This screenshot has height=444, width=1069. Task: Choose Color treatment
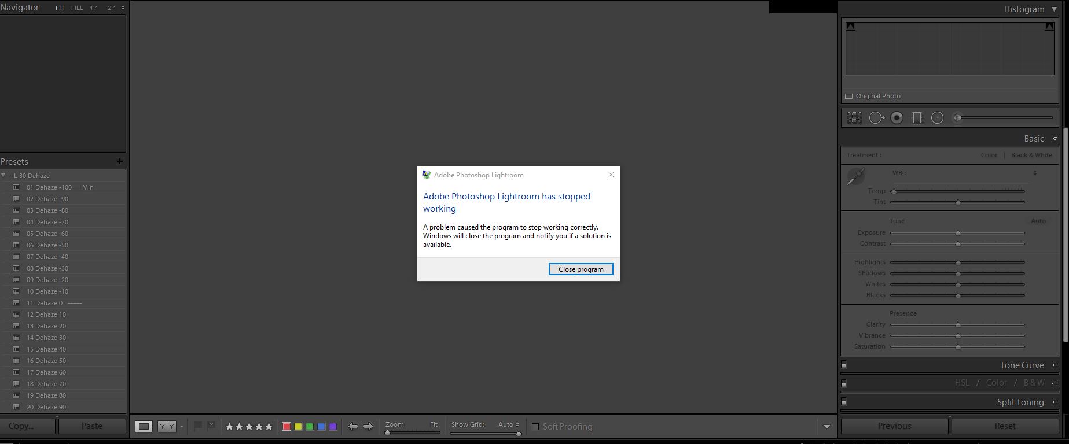989,155
